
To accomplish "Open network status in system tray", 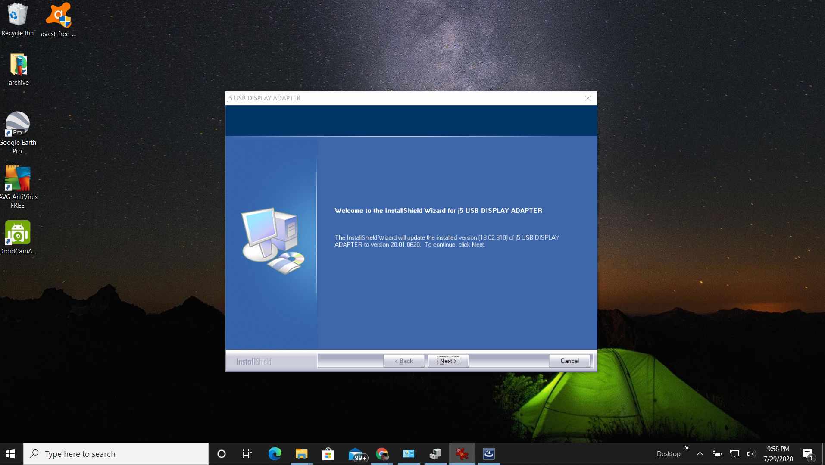I will click(734, 454).
